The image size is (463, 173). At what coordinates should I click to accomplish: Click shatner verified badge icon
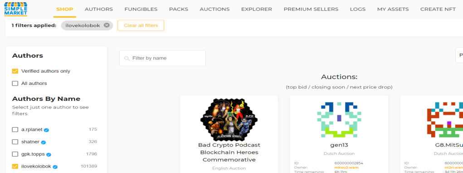click(x=44, y=142)
